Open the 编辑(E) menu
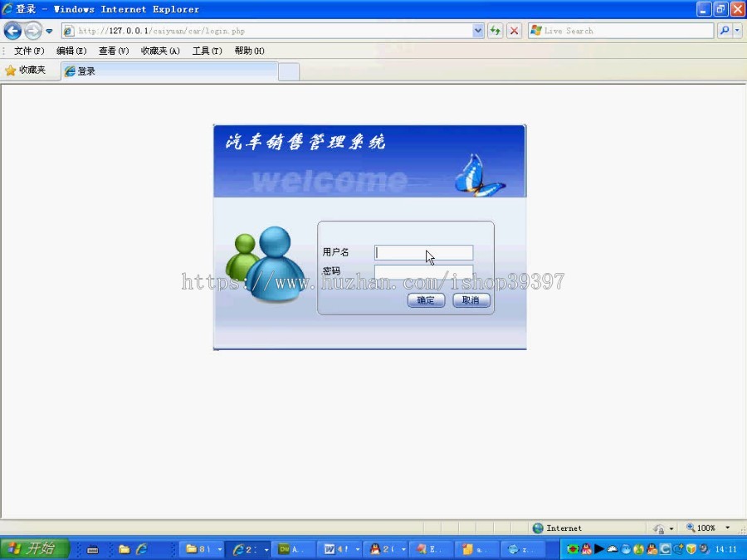The height and width of the screenshot is (560, 747). click(71, 51)
